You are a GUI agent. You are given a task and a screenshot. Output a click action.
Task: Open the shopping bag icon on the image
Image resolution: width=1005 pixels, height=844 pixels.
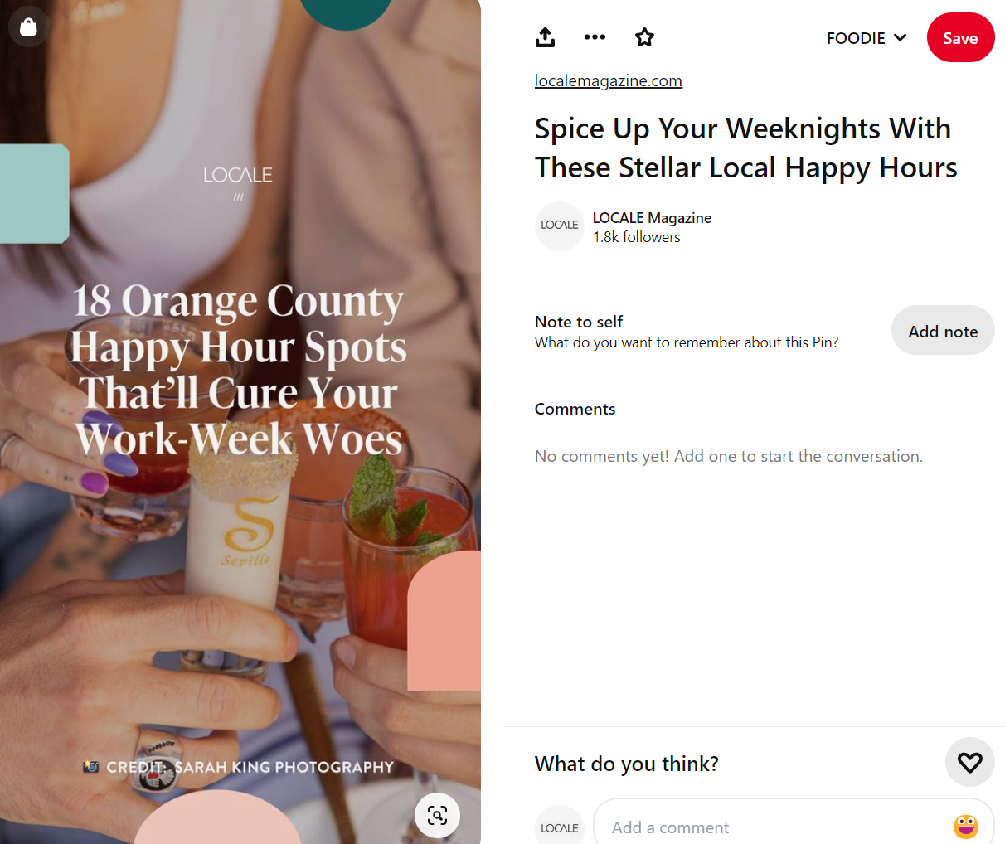(28, 27)
